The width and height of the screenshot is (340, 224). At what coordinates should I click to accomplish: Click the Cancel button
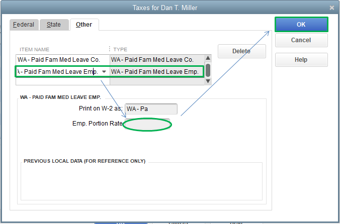301,40
